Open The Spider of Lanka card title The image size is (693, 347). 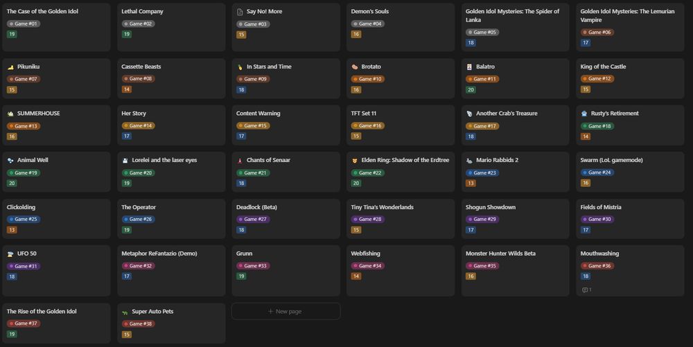pyautogui.click(x=512, y=15)
